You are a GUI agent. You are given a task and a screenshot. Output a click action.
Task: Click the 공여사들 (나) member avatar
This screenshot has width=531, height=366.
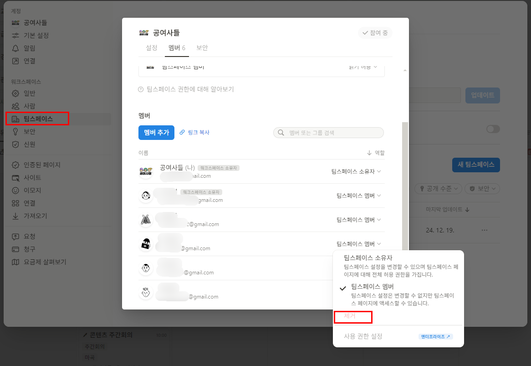coord(146,171)
